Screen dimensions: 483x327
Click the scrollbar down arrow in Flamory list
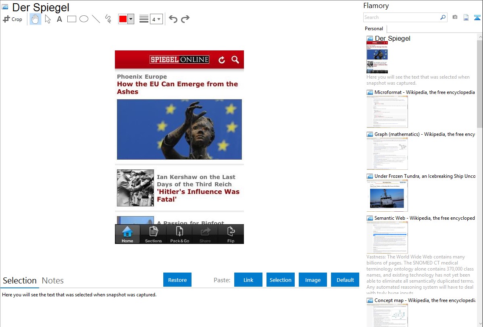(480, 323)
